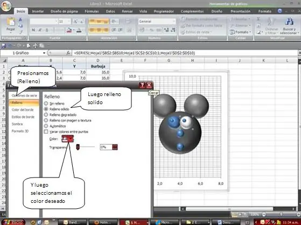Image resolution: width=301 pixels, height=225 pixels.
Task: Click the transparency percentage input field
Action: click(x=106, y=147)
